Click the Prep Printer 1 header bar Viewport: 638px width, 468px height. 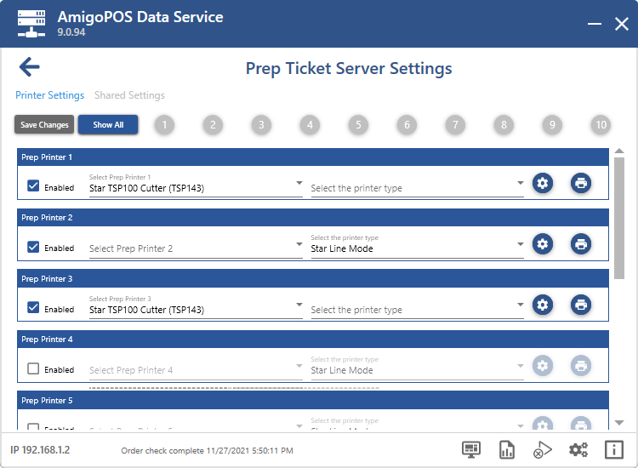[x=313, y=157]
